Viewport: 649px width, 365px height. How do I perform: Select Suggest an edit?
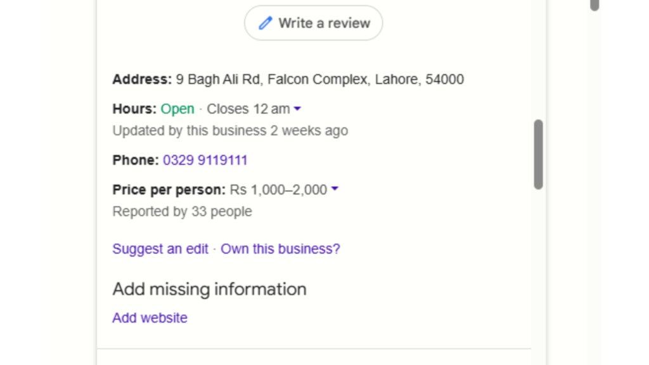coord(160,248)
